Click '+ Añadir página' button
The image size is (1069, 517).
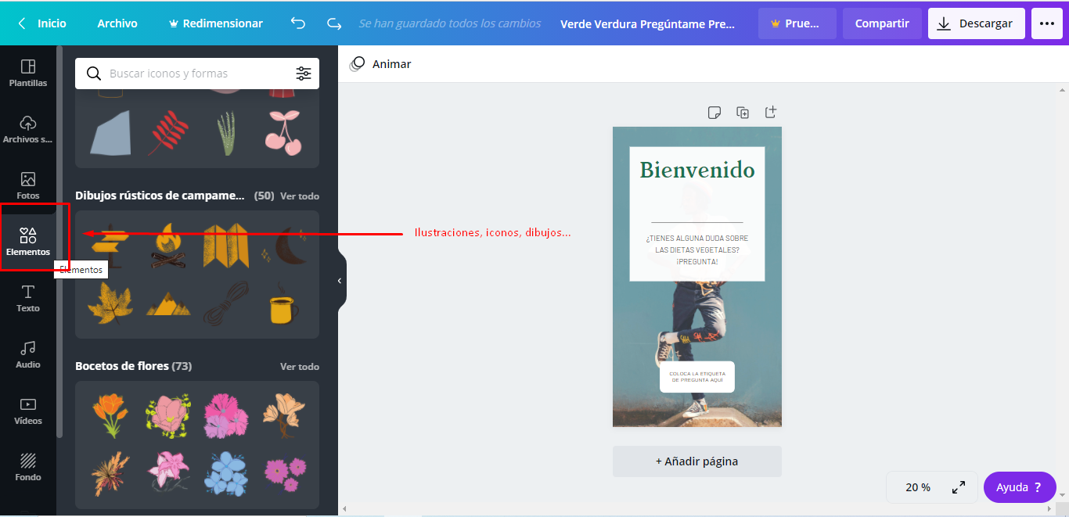696,461
